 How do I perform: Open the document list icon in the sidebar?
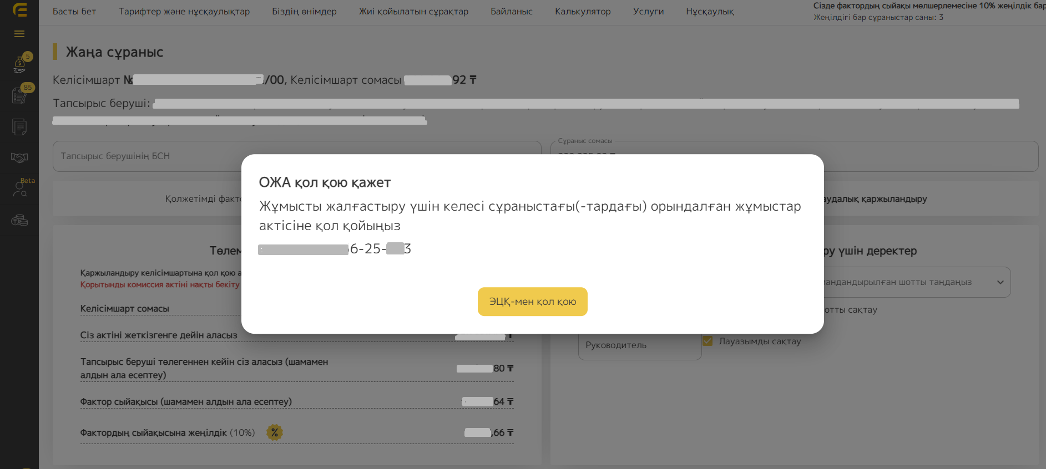19,127
